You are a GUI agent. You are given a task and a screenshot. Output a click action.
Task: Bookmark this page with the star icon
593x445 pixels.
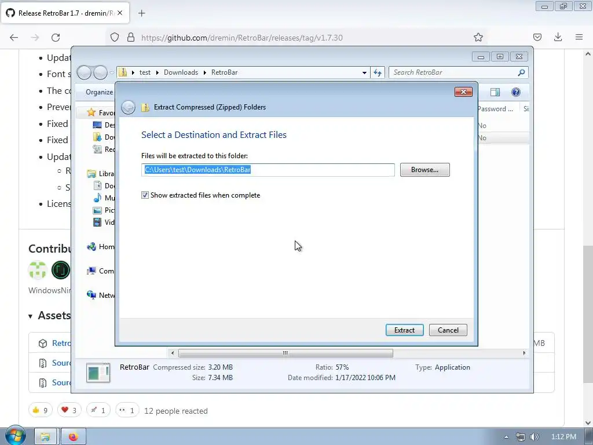478,38
